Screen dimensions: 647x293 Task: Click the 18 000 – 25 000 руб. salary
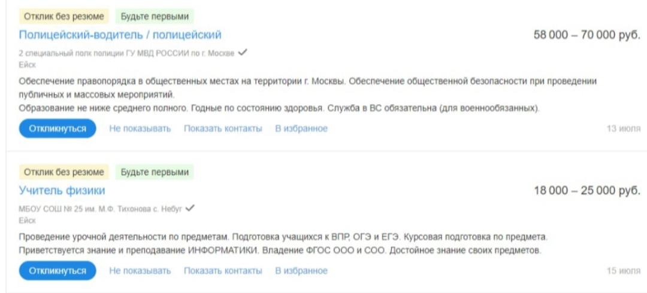click(x=586, y=191)
